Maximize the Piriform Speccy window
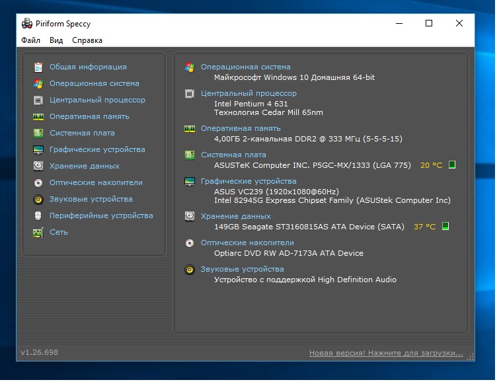Image resolution: width=497 pixels, height=382 pixels. point(429,23)
